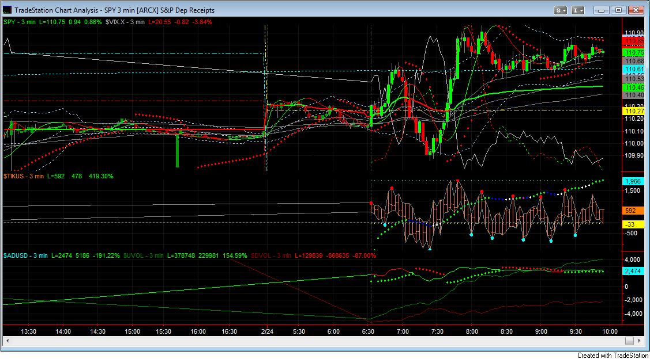
Task: Click the cyan 1,966 TIKUS marker
Action: pos(634,181)
